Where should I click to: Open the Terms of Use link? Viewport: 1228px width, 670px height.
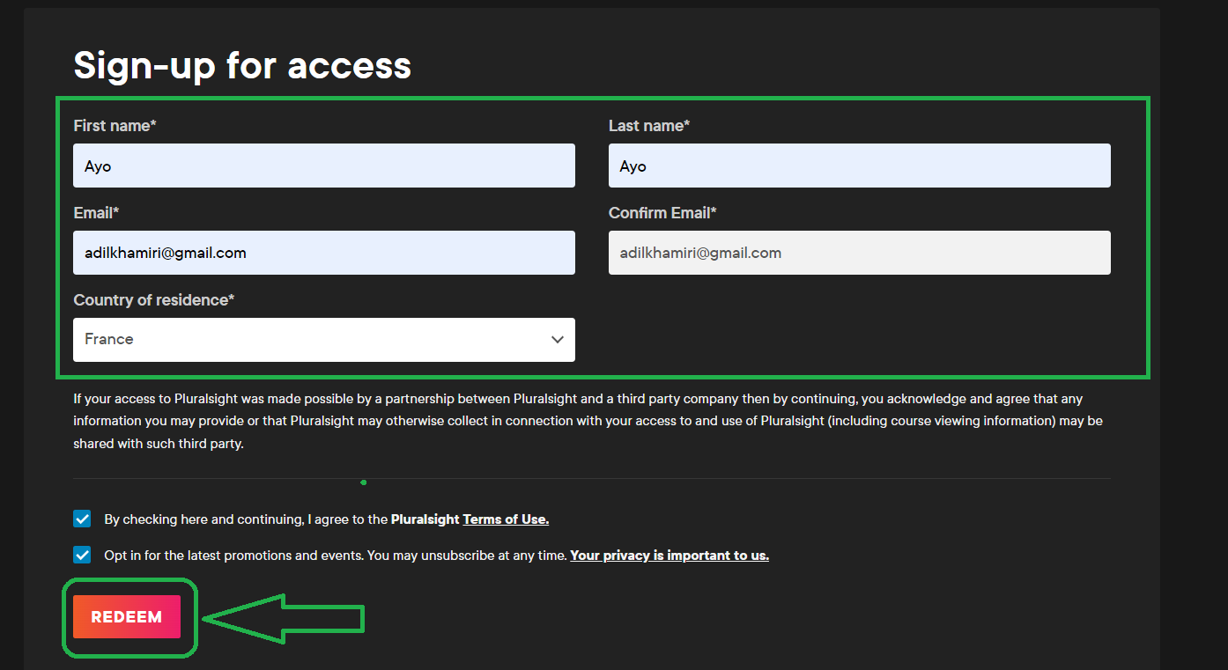pos(506,519)
